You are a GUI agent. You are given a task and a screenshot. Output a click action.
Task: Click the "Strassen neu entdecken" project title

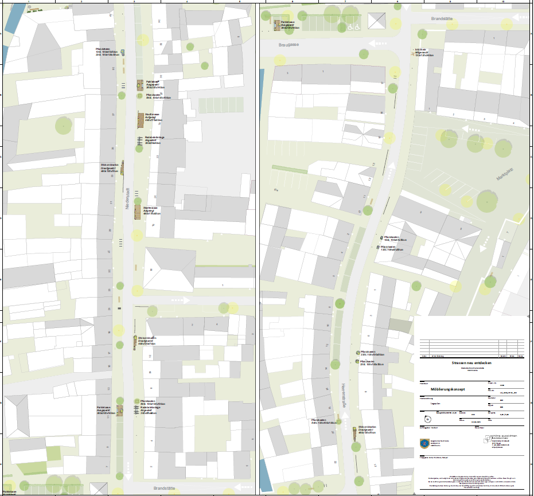[471, 362]
